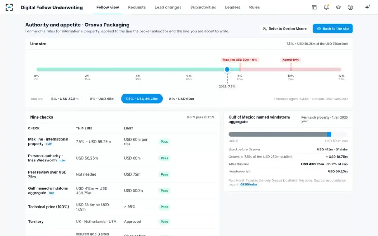
Task: Click 'USD 18.4m vs USD 17.9m' cell
Action: tap(93, 207)
